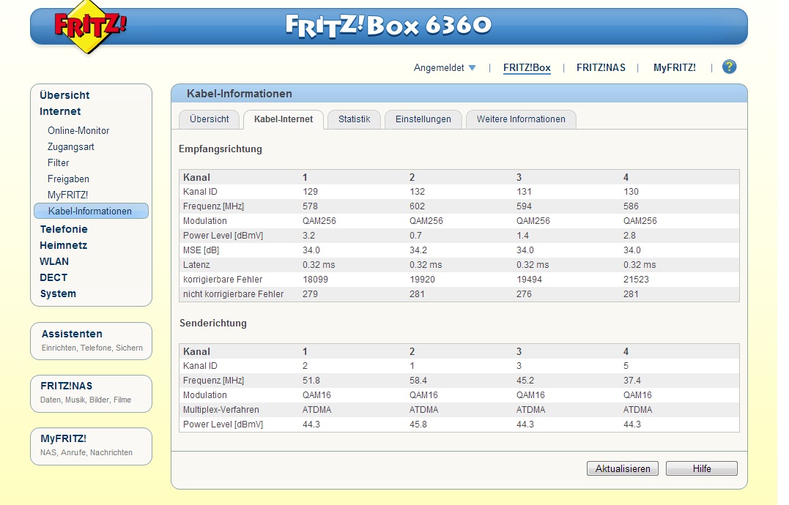Open the Einstellungen tab
The height and width of the screenshot is (505, 789).
[423, 119]
